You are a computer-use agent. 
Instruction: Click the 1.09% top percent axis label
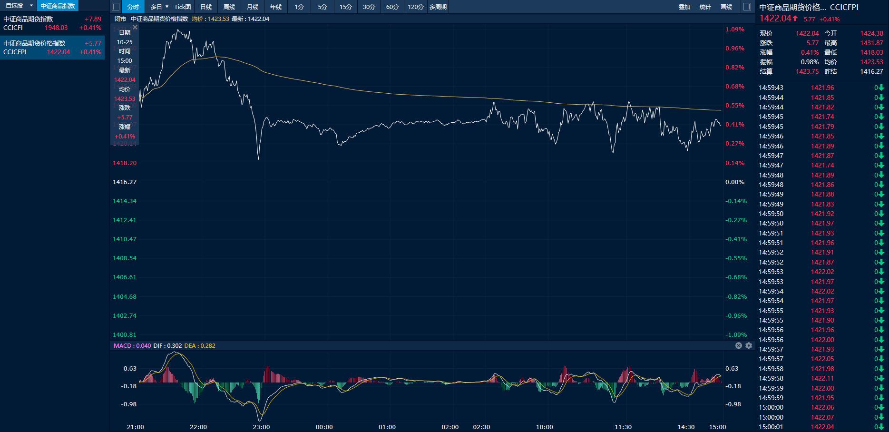pos(735,29)
